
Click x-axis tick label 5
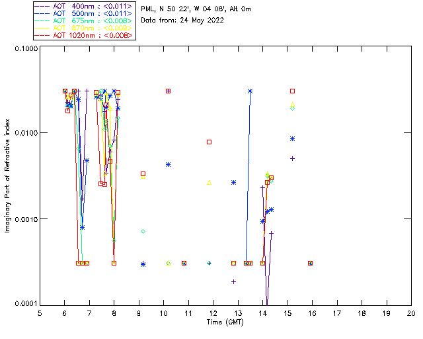coord(40,313)
